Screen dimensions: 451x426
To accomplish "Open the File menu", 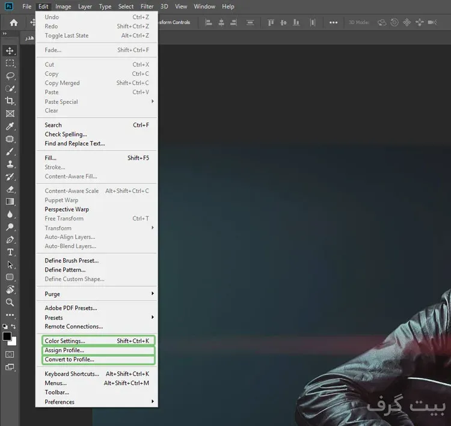I will (26, 7).
